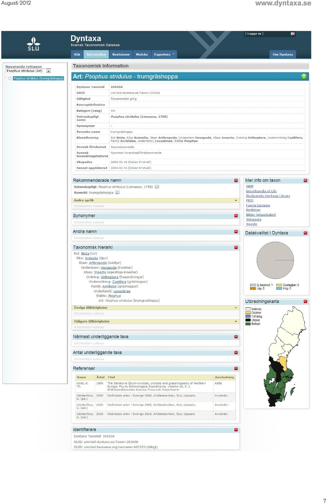Collapse the Synonymer panel
326x503 pixels.
(x=236, y=216)
